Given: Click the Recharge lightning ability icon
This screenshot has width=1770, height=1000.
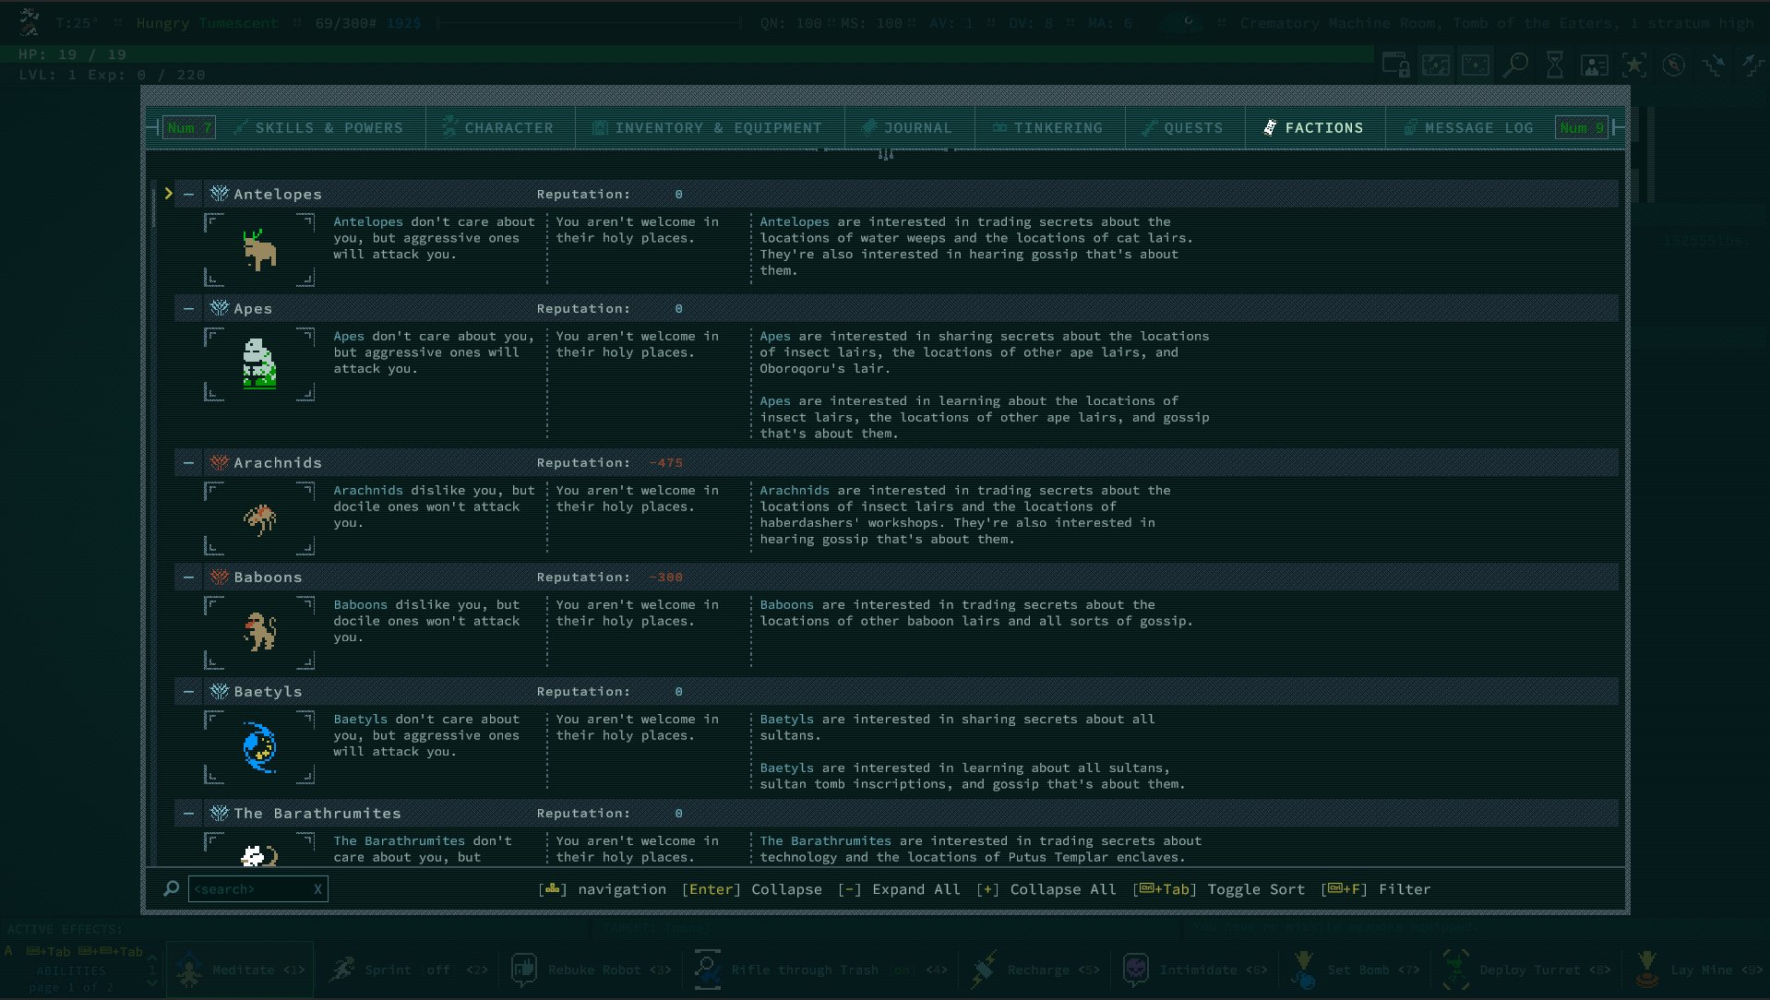Looking at the screenshot, I should tap(982, 970).
